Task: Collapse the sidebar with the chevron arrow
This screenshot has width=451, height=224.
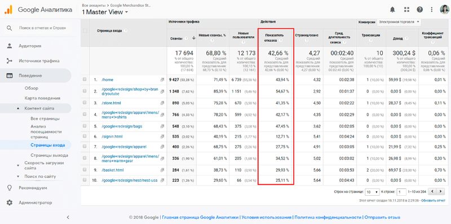Action: pyautogui.click(x=68, y=217)
